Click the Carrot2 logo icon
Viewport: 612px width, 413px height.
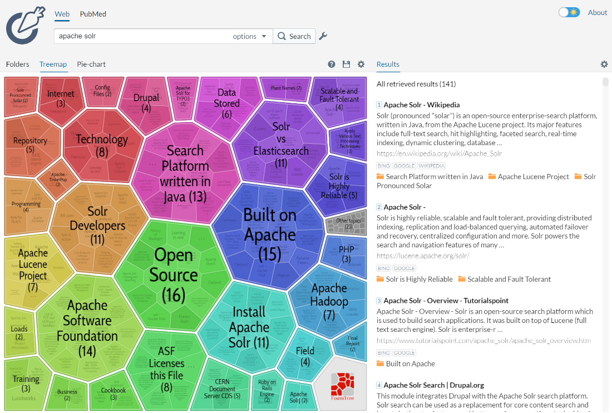point(26,25)
